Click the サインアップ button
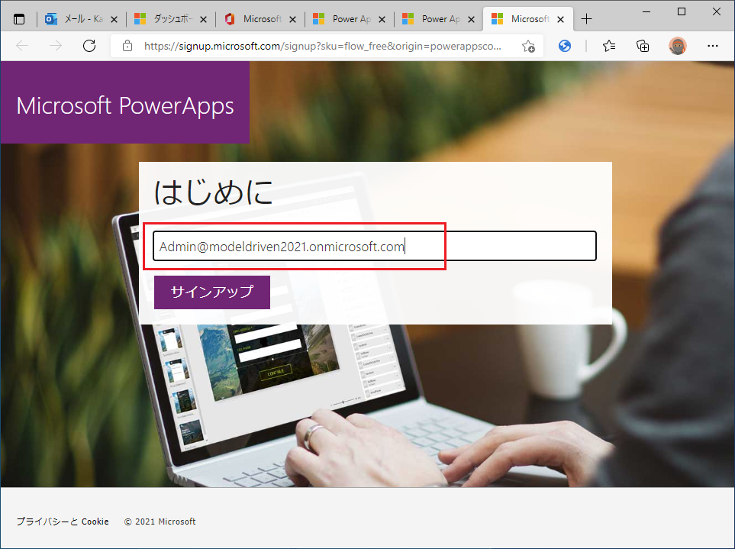This screenshot has height=549, width=735. pyautogui.click(x=212, y=292)
